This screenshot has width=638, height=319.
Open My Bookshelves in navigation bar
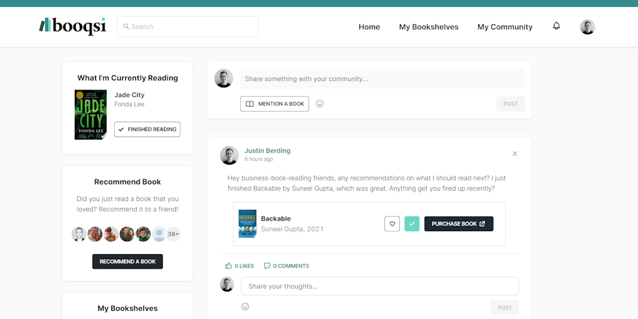(x=429, y=27)
